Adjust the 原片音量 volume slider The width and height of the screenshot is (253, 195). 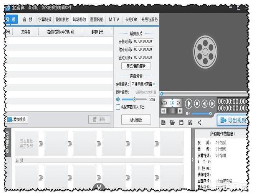coord(134,100)
